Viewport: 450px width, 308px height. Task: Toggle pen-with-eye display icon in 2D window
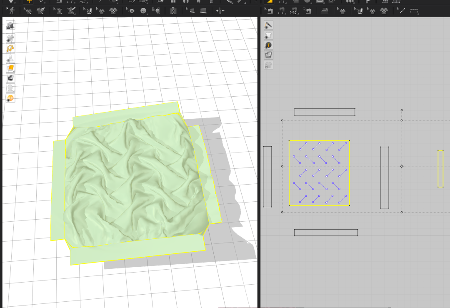[x=268, y=25]
